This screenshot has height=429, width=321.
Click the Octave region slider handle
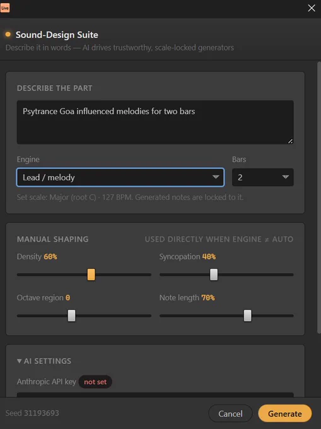tap(72, 315)
